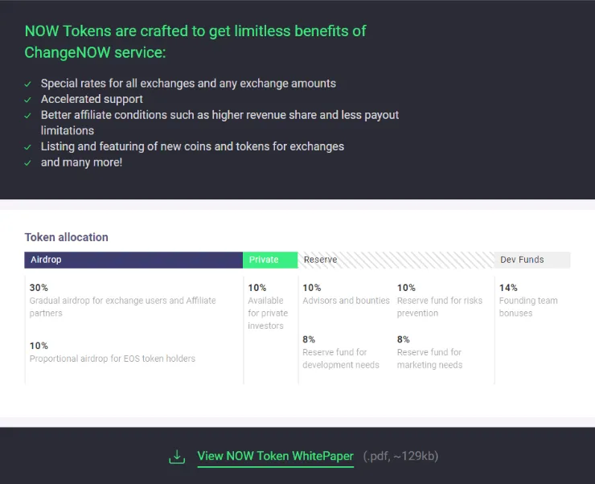Screen dimensions: 595x484
Task: Open the View NOW Token WhitePaper link
Action: (276, 456)
